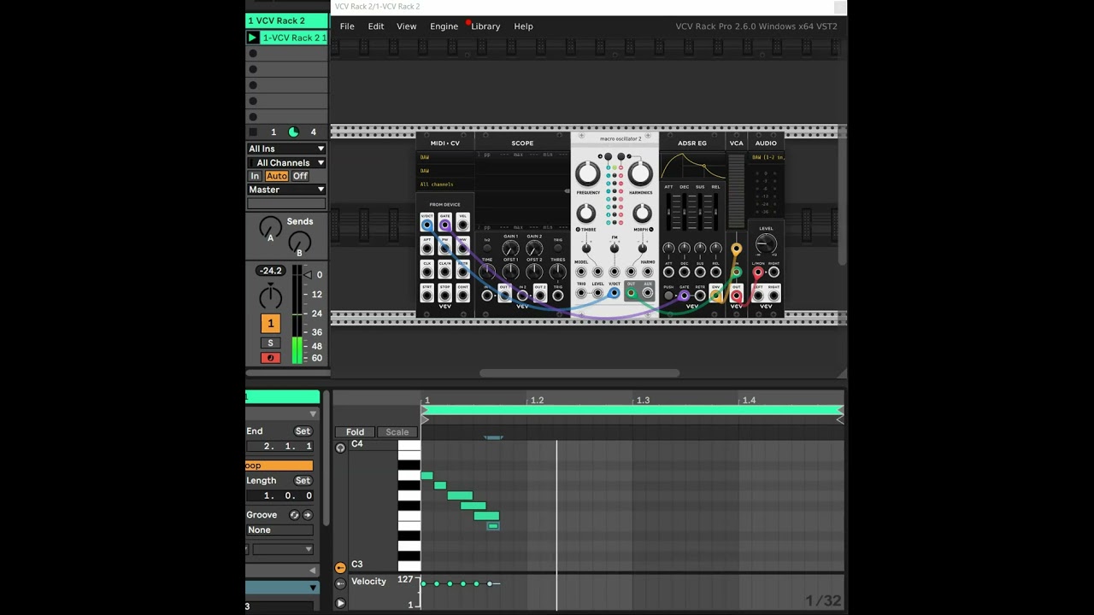The width and height of the screenshot is (1094, 615).
Task: Click the ENV output jack on ADSR EG
Action: click(x=715, y=296)
